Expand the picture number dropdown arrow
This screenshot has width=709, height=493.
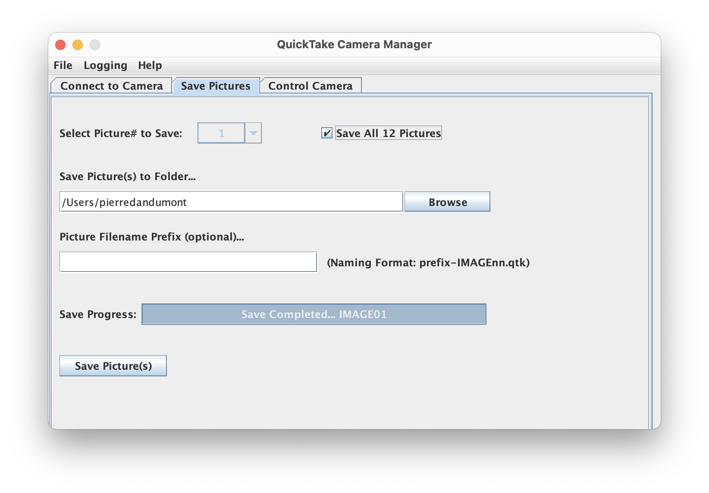click(x=253, y=133)
